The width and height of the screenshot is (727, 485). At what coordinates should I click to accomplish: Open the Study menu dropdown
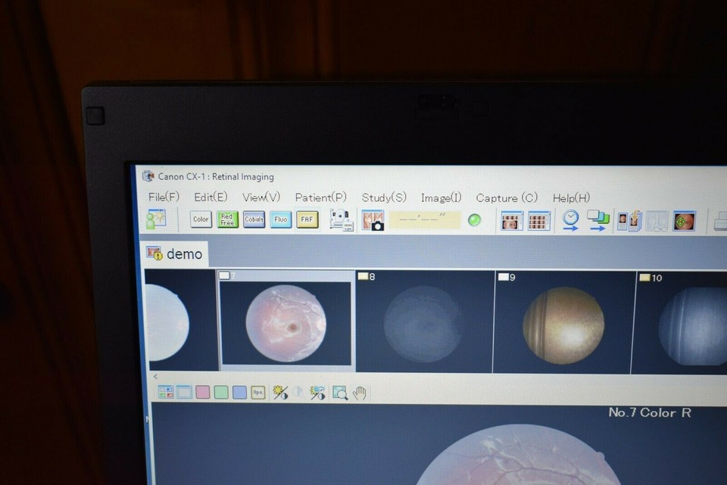383,197
